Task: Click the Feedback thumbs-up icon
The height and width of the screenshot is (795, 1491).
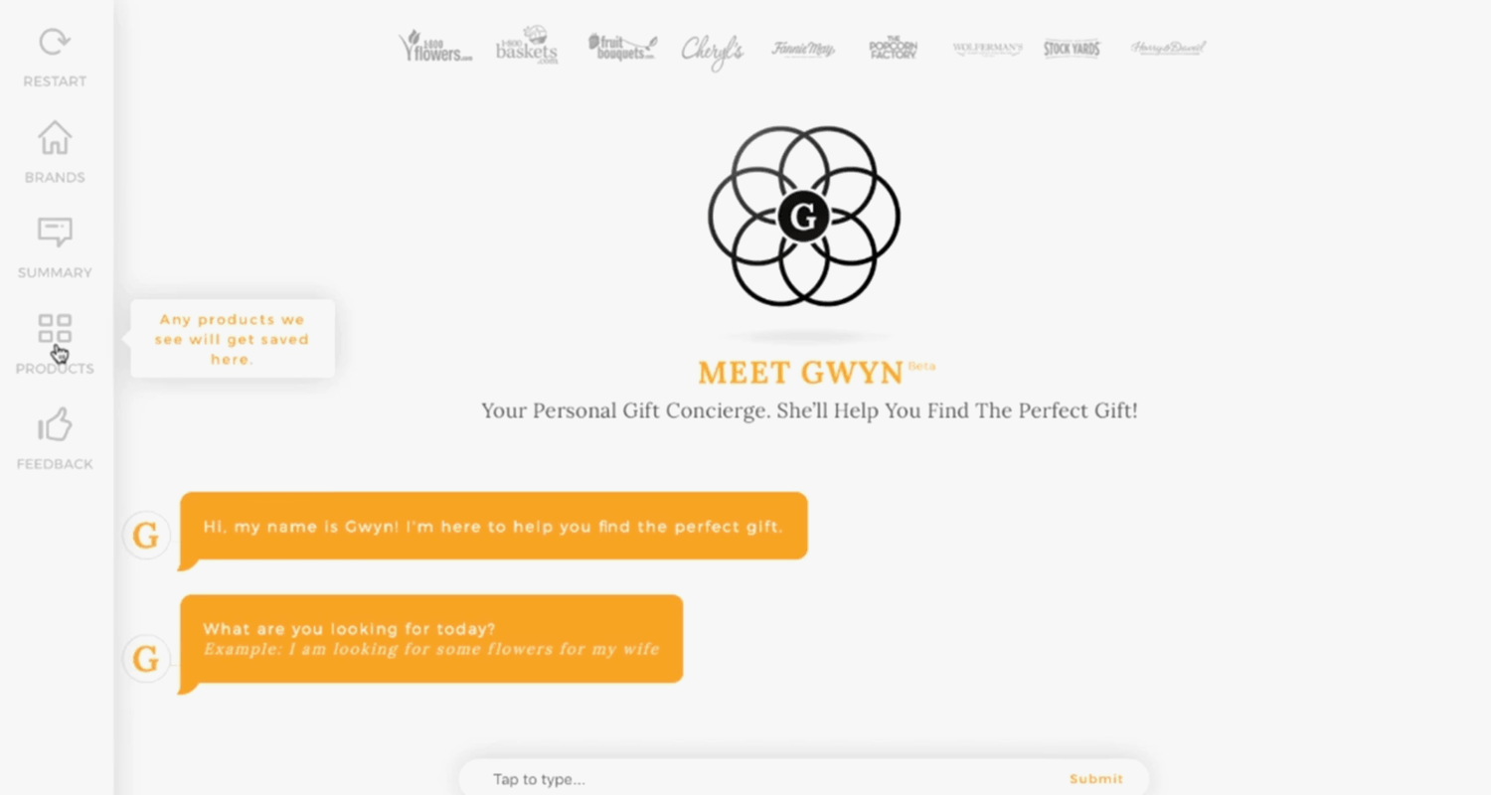Action: [x=55, y=424]
